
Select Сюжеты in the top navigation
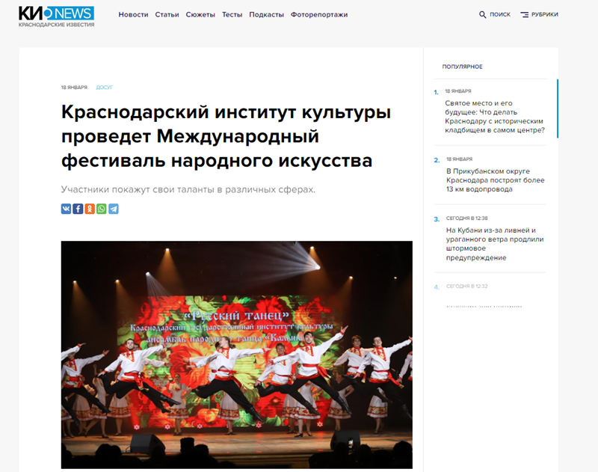[200, 14]
